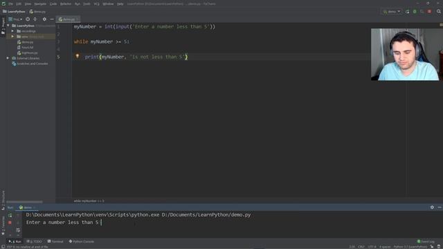Image resolution: width=443 pixels, height=249 pixels.
Task: Click the 4 spaces indent status widget
Action: (x=385, y=247)
